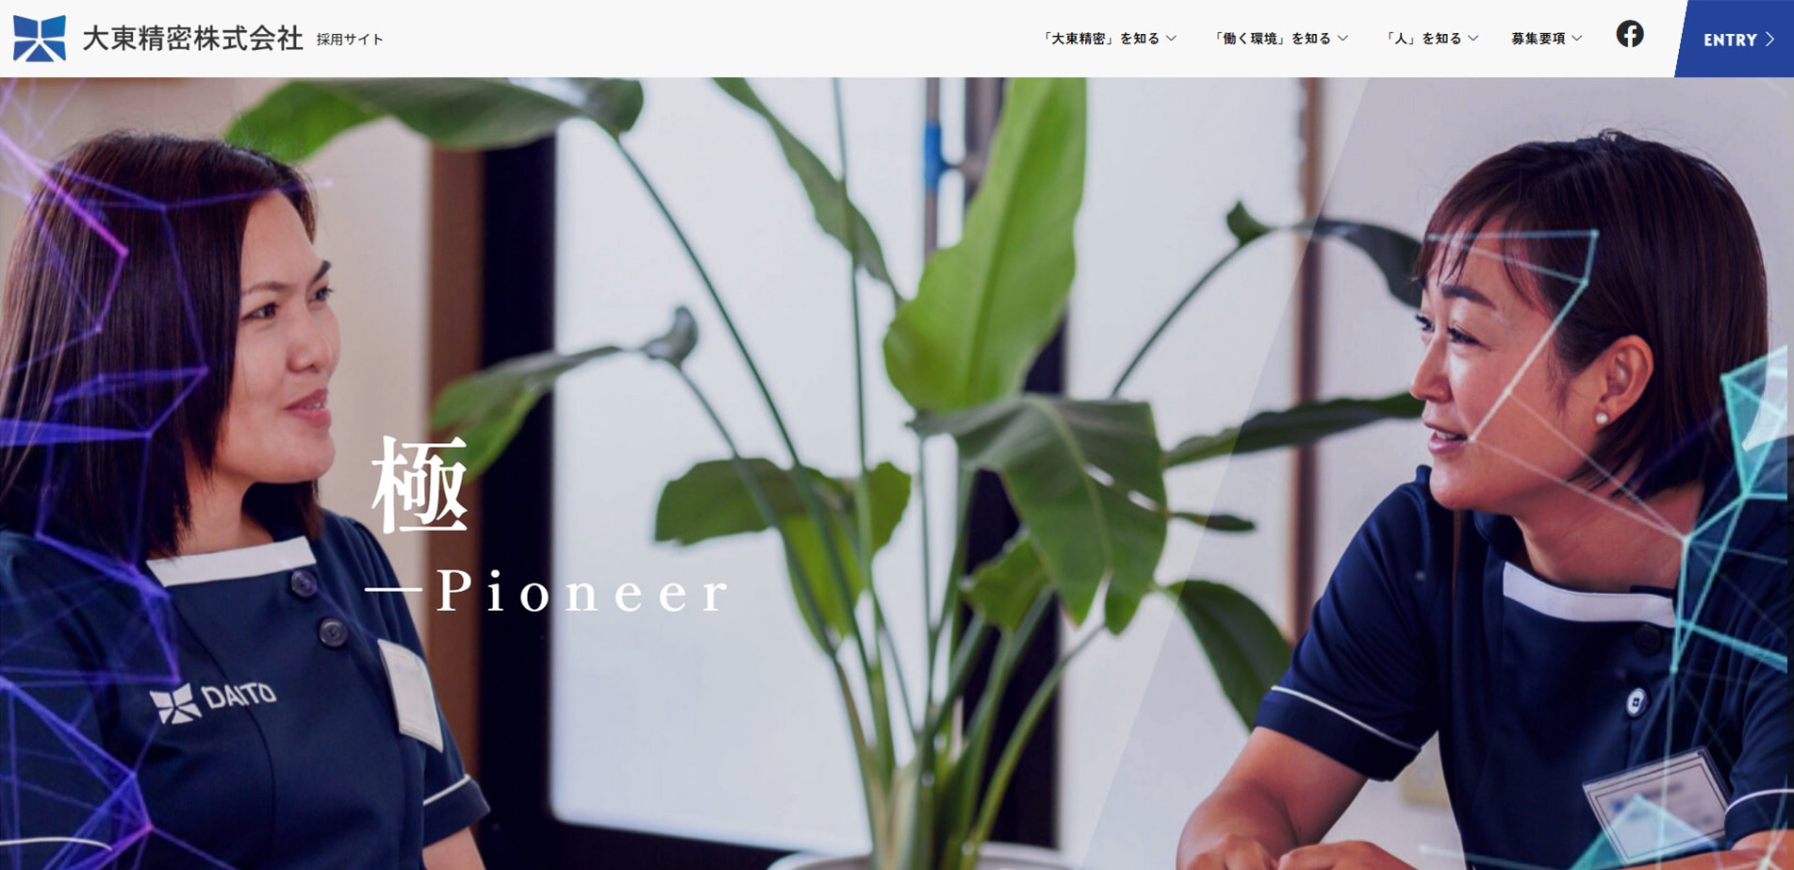Expand chevron next to 募集要項

(x=1576, y=39)
